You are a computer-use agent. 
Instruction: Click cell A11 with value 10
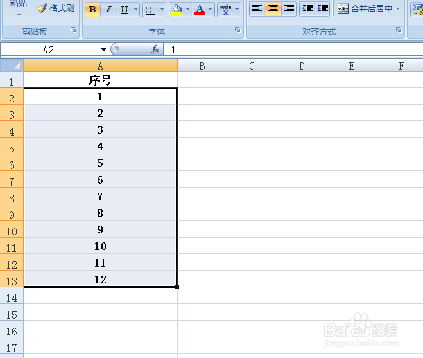pos(101,246)
